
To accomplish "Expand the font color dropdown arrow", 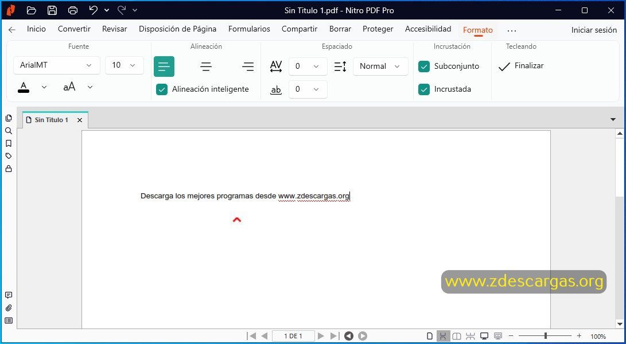I will coord(44,87).
